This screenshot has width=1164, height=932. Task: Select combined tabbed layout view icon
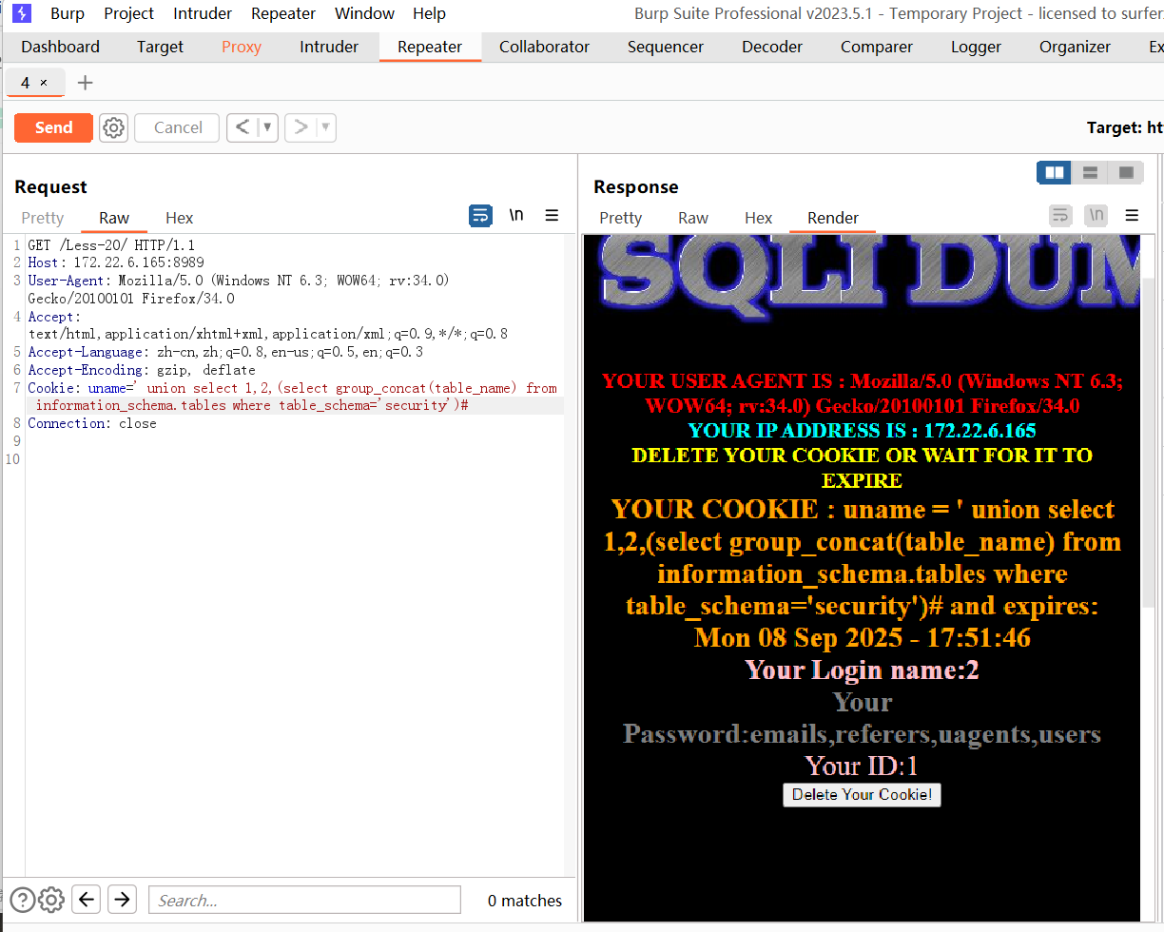[x=1126, y=172]
